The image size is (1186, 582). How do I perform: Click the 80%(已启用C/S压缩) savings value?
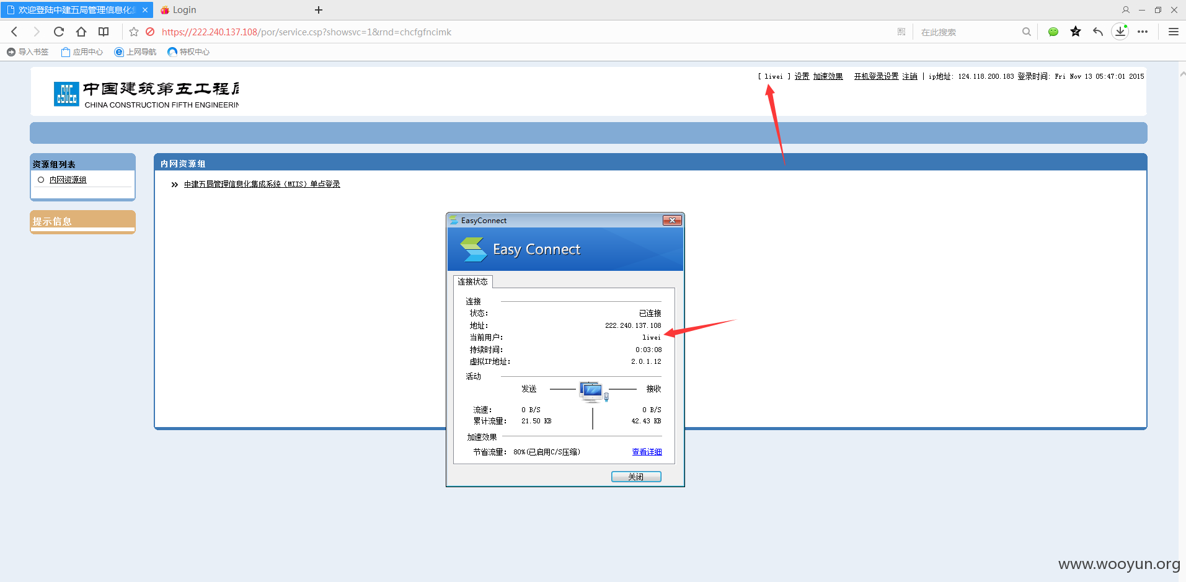[547, 452]
